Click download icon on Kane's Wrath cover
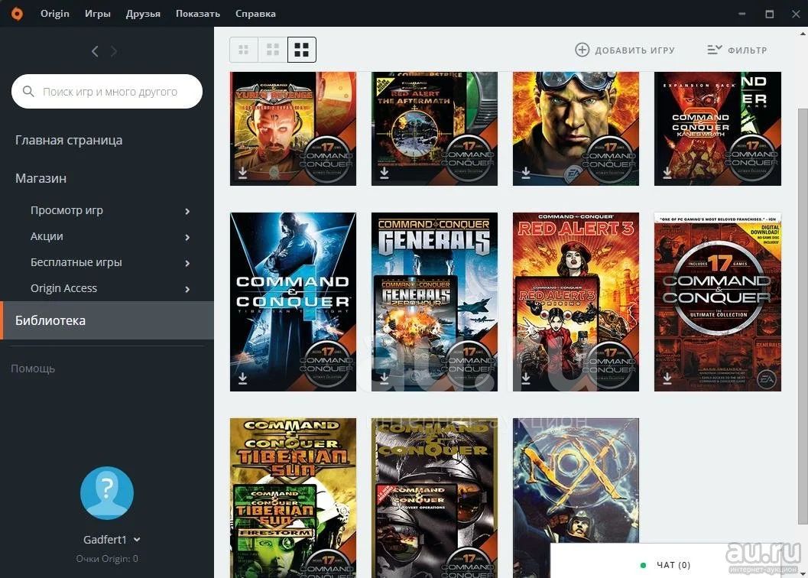This screenshot has height=578, width=808. click(x=667, y=172)
